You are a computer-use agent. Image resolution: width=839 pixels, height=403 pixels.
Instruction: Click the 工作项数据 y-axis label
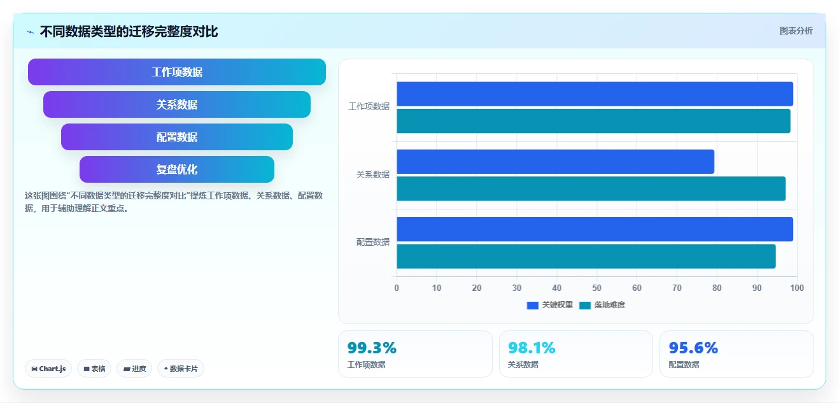(369, 106)
